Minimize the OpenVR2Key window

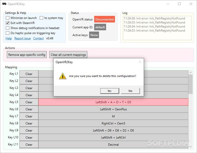[x=168, y=4]
